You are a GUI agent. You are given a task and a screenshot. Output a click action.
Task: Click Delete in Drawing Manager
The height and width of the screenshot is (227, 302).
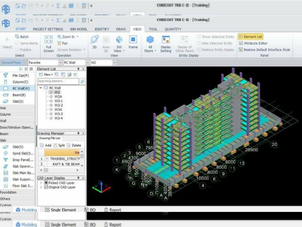[74, 145]
